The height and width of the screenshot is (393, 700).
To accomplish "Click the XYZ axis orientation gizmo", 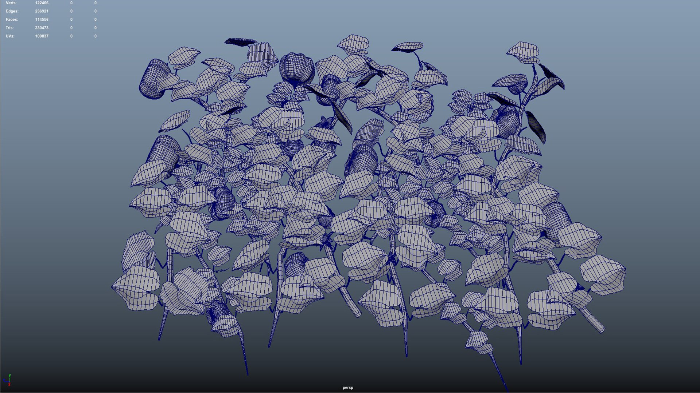I will pos(7,380).
